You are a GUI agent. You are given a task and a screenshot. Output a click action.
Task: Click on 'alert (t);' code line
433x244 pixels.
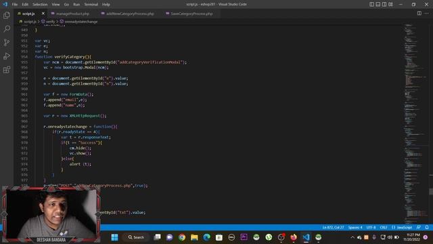coord(80,164)
